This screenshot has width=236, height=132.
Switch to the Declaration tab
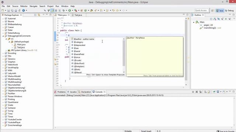point(85,92)
